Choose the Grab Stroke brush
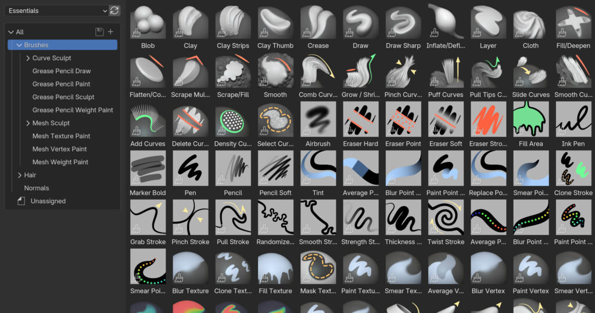The height and width of the screenshot is (313, 595). point(148,218)
